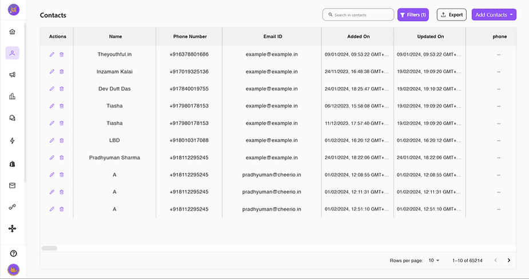Open user profile avatar at sidebar bottom
This screenshot has width=529, height=279.
tap(14, 269)
